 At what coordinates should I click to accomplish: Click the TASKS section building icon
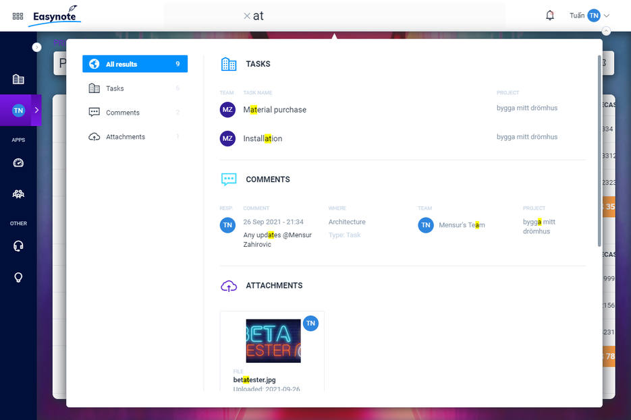[x=229, y=64]
